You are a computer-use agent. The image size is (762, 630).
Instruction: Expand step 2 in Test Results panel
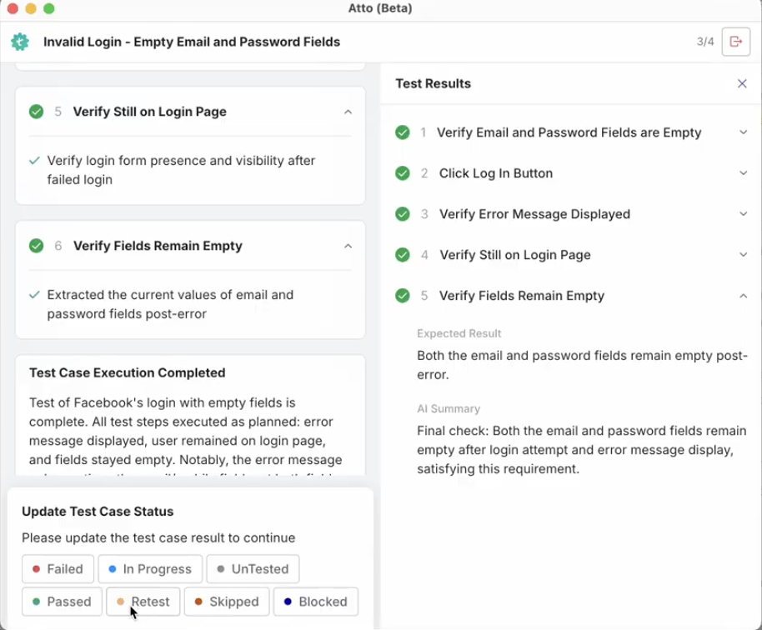(743, 172)
